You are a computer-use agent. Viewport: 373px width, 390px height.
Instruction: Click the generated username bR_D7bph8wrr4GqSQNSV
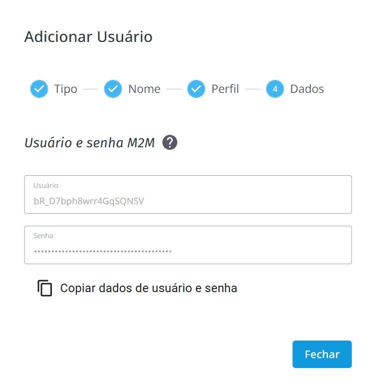click(89, 201)
